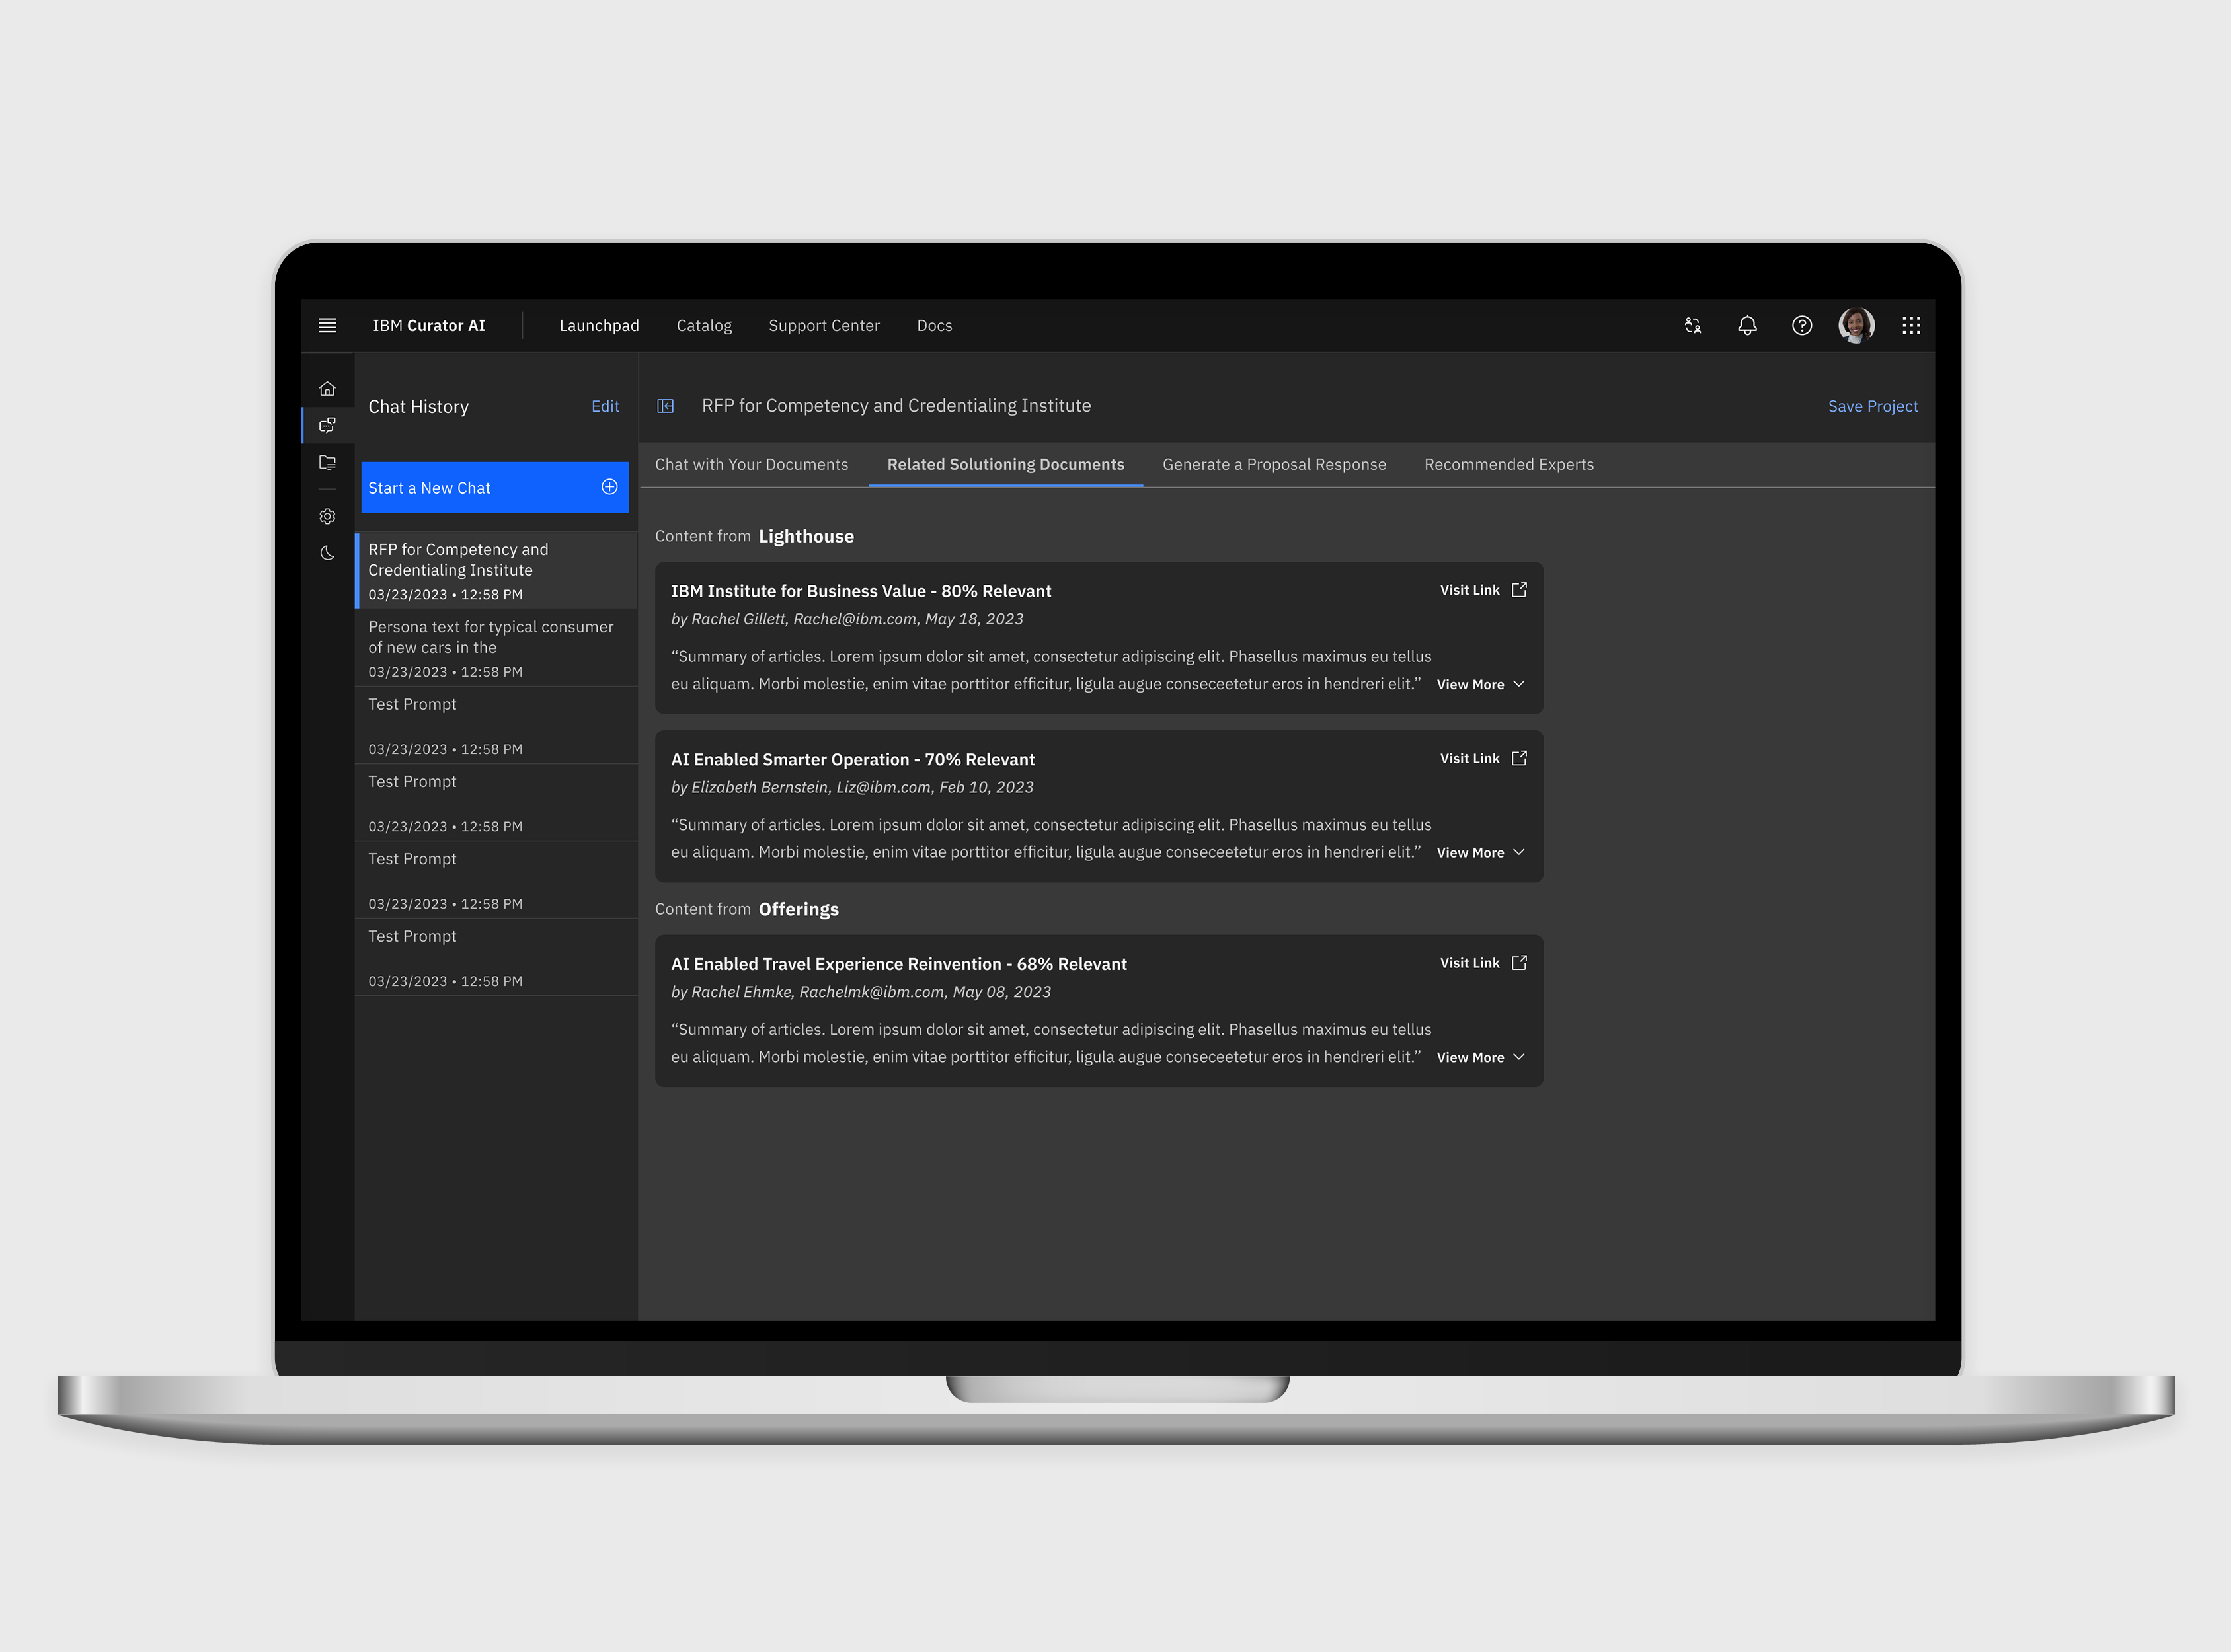2231x1652 pixels.
Task: Open Persona text for typical consumer chat
Action: click(496, 648)
